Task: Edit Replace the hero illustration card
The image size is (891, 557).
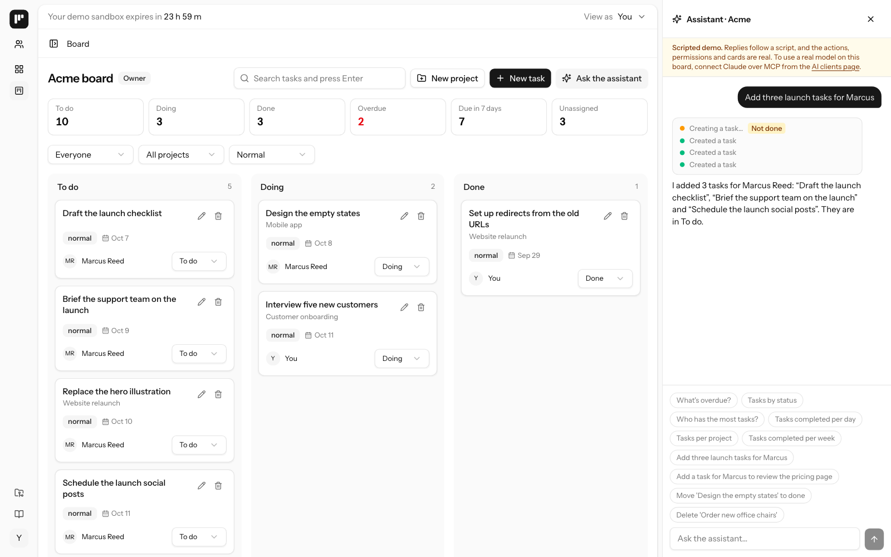Action: [x=202, y=394]
